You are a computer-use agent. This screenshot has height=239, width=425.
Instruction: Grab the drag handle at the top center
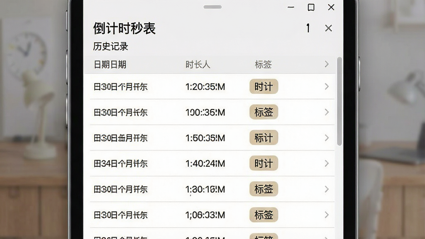click(212, 7)
